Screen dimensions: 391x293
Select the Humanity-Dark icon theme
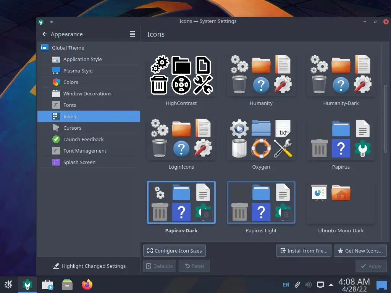click(341, 75)
